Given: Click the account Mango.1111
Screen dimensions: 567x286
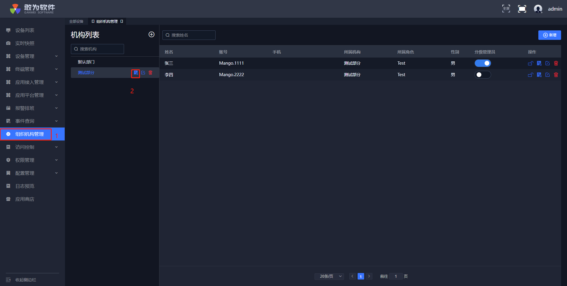Looking at the screenshot, I should (232, 63).
